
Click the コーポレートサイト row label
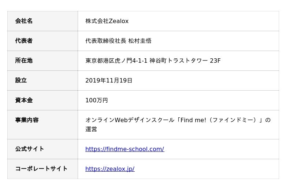41,169
